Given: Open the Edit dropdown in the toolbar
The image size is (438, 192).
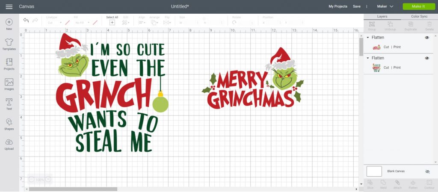Looking at the screenshot, I should (x=126, y=23).
